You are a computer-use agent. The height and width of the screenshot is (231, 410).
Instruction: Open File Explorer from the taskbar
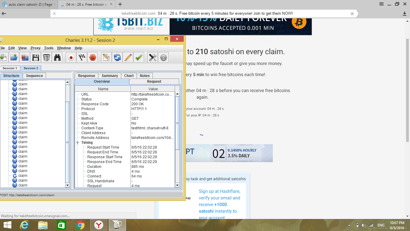[x=43, y=225]
